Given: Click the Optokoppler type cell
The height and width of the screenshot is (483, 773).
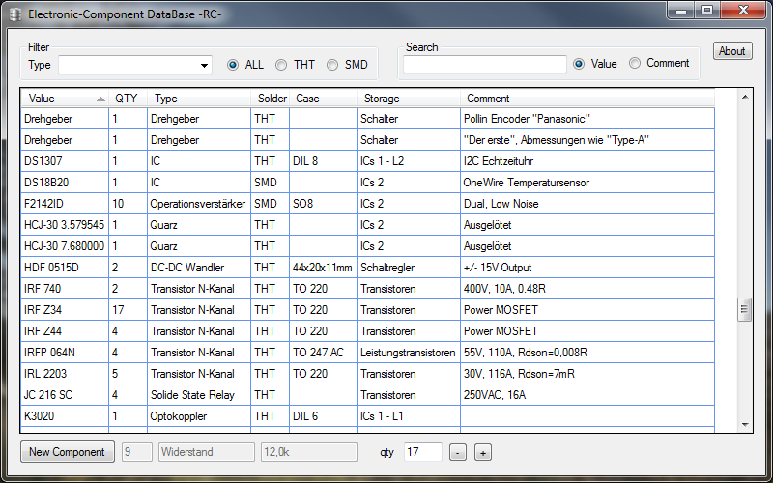Looking at the screenshot, I should (199, 416).
